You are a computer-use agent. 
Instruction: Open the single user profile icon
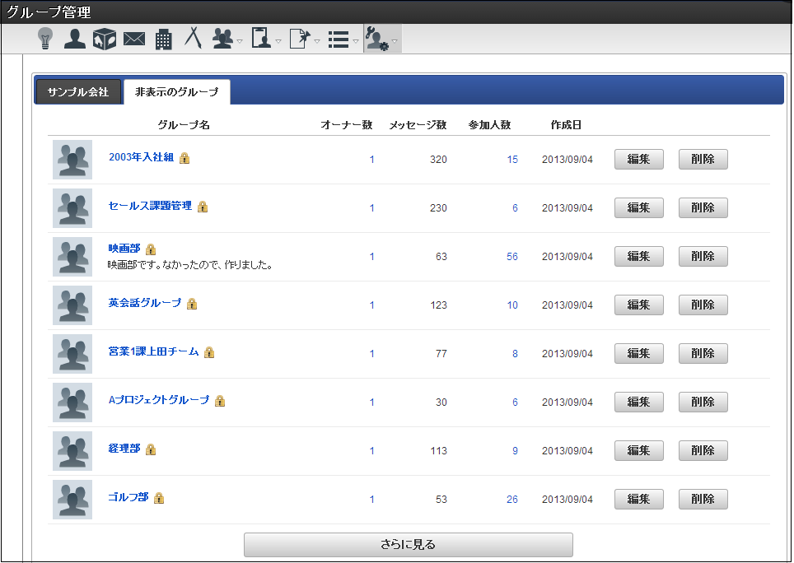point(75,39)
